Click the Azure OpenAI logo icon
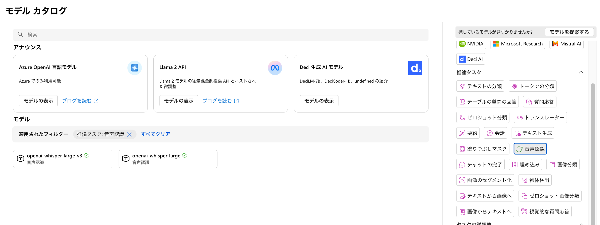The width and height of the screenshot is (600, 225). pyautogui.click(x=135, y=68)
